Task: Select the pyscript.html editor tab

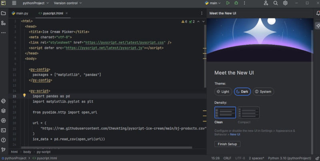Action: [53, 13]
